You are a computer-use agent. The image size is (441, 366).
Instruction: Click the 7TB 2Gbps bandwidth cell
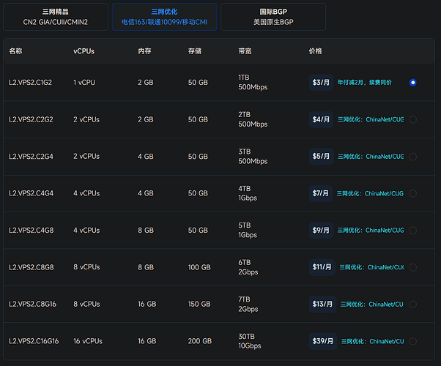[248, 305]
